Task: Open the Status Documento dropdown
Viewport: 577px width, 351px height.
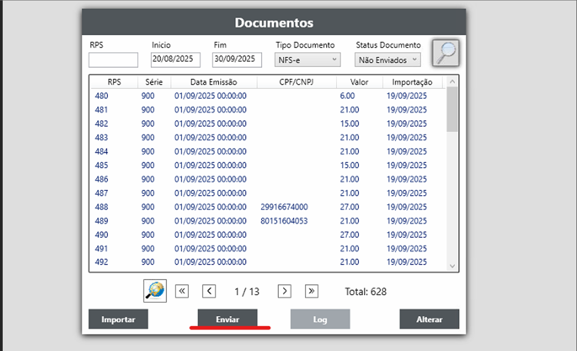Action: pos(387,60)
